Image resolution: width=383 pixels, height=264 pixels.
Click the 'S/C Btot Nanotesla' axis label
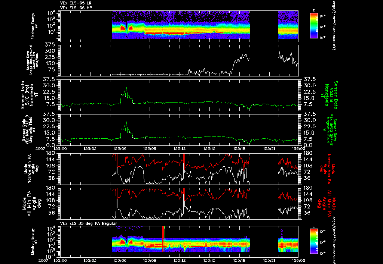point(30,95)
